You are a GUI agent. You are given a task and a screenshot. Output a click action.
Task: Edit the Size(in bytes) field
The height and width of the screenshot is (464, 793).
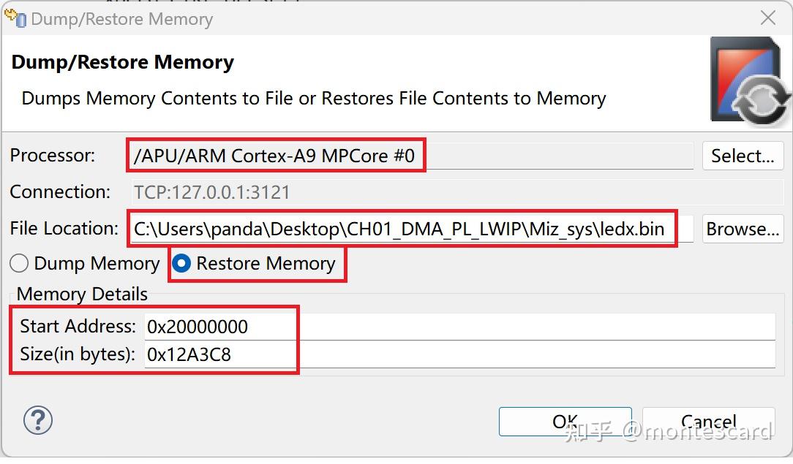[x=459, y=354]
